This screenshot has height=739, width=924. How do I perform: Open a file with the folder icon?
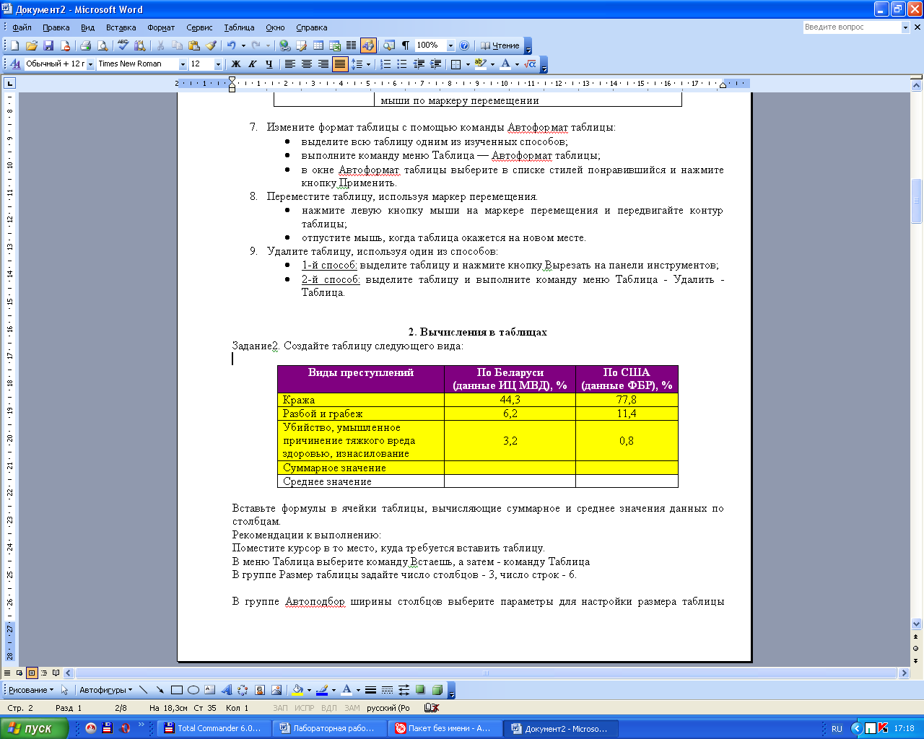point(32,45)
